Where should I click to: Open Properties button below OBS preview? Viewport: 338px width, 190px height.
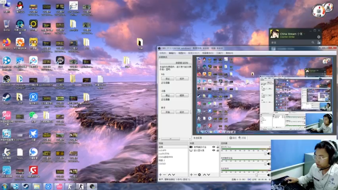(x=233, y=138)
